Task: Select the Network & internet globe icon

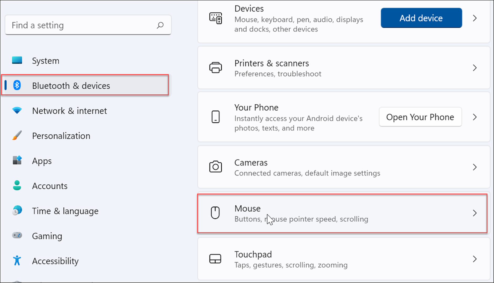Action: (x=17, y=110)
